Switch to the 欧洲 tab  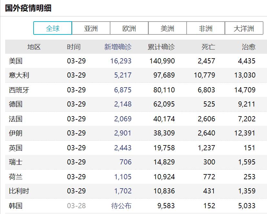(x=128, y=28)
